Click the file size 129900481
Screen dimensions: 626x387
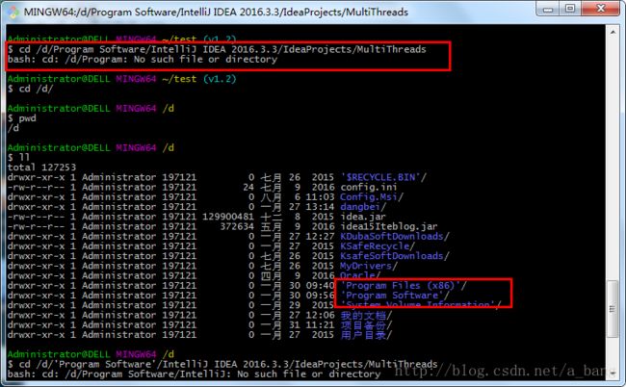pyautogui.click(x=228, y=217)
